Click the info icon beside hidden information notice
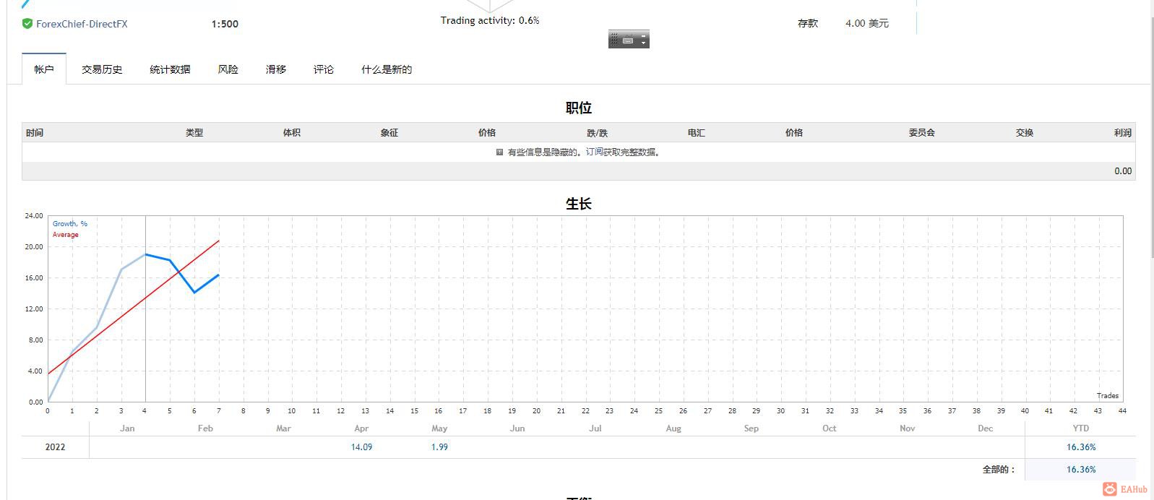Image resolution: width=1154 pixels, height=500 pixels. 499,152
